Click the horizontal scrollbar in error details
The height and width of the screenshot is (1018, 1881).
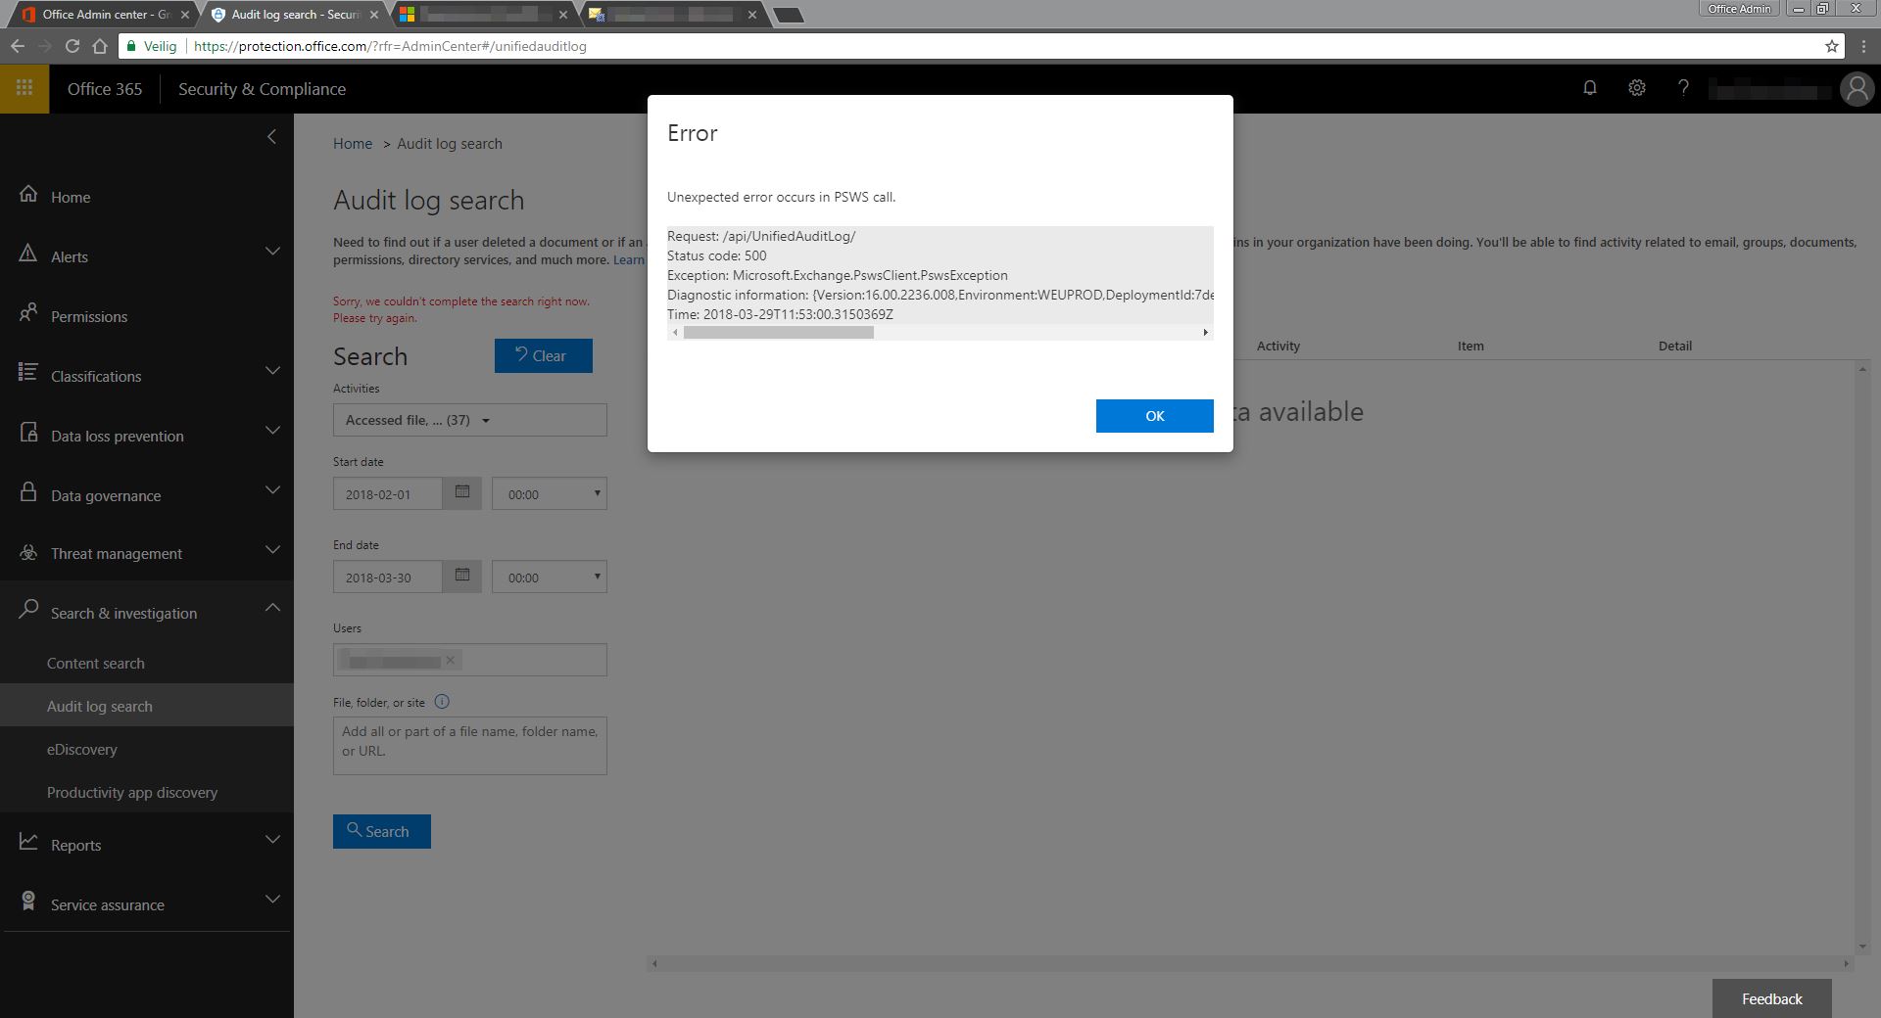779,333
